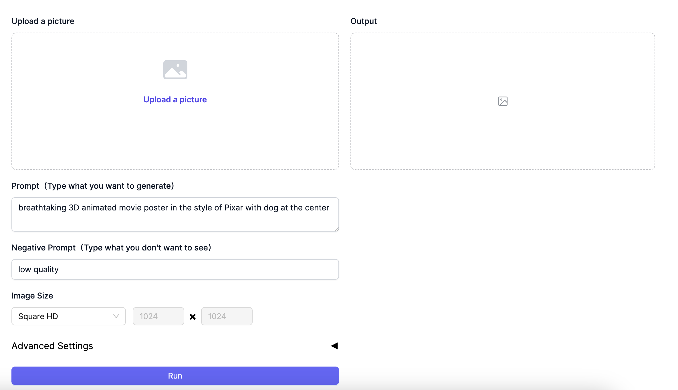Run the image generation
The height and width of the screenshot is (390, 678).
[175, 376]
